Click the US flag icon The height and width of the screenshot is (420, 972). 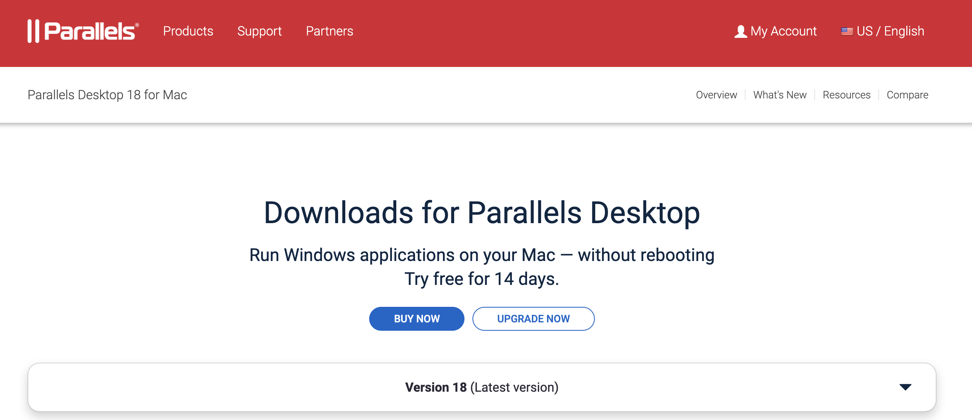847,31
